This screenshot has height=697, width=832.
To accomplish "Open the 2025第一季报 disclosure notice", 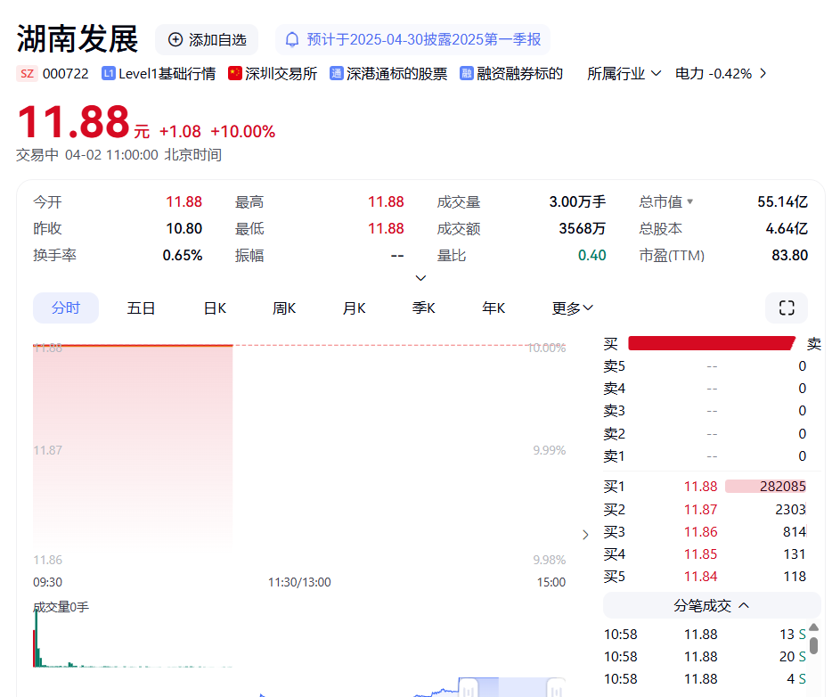I will [x=412, y=40].
